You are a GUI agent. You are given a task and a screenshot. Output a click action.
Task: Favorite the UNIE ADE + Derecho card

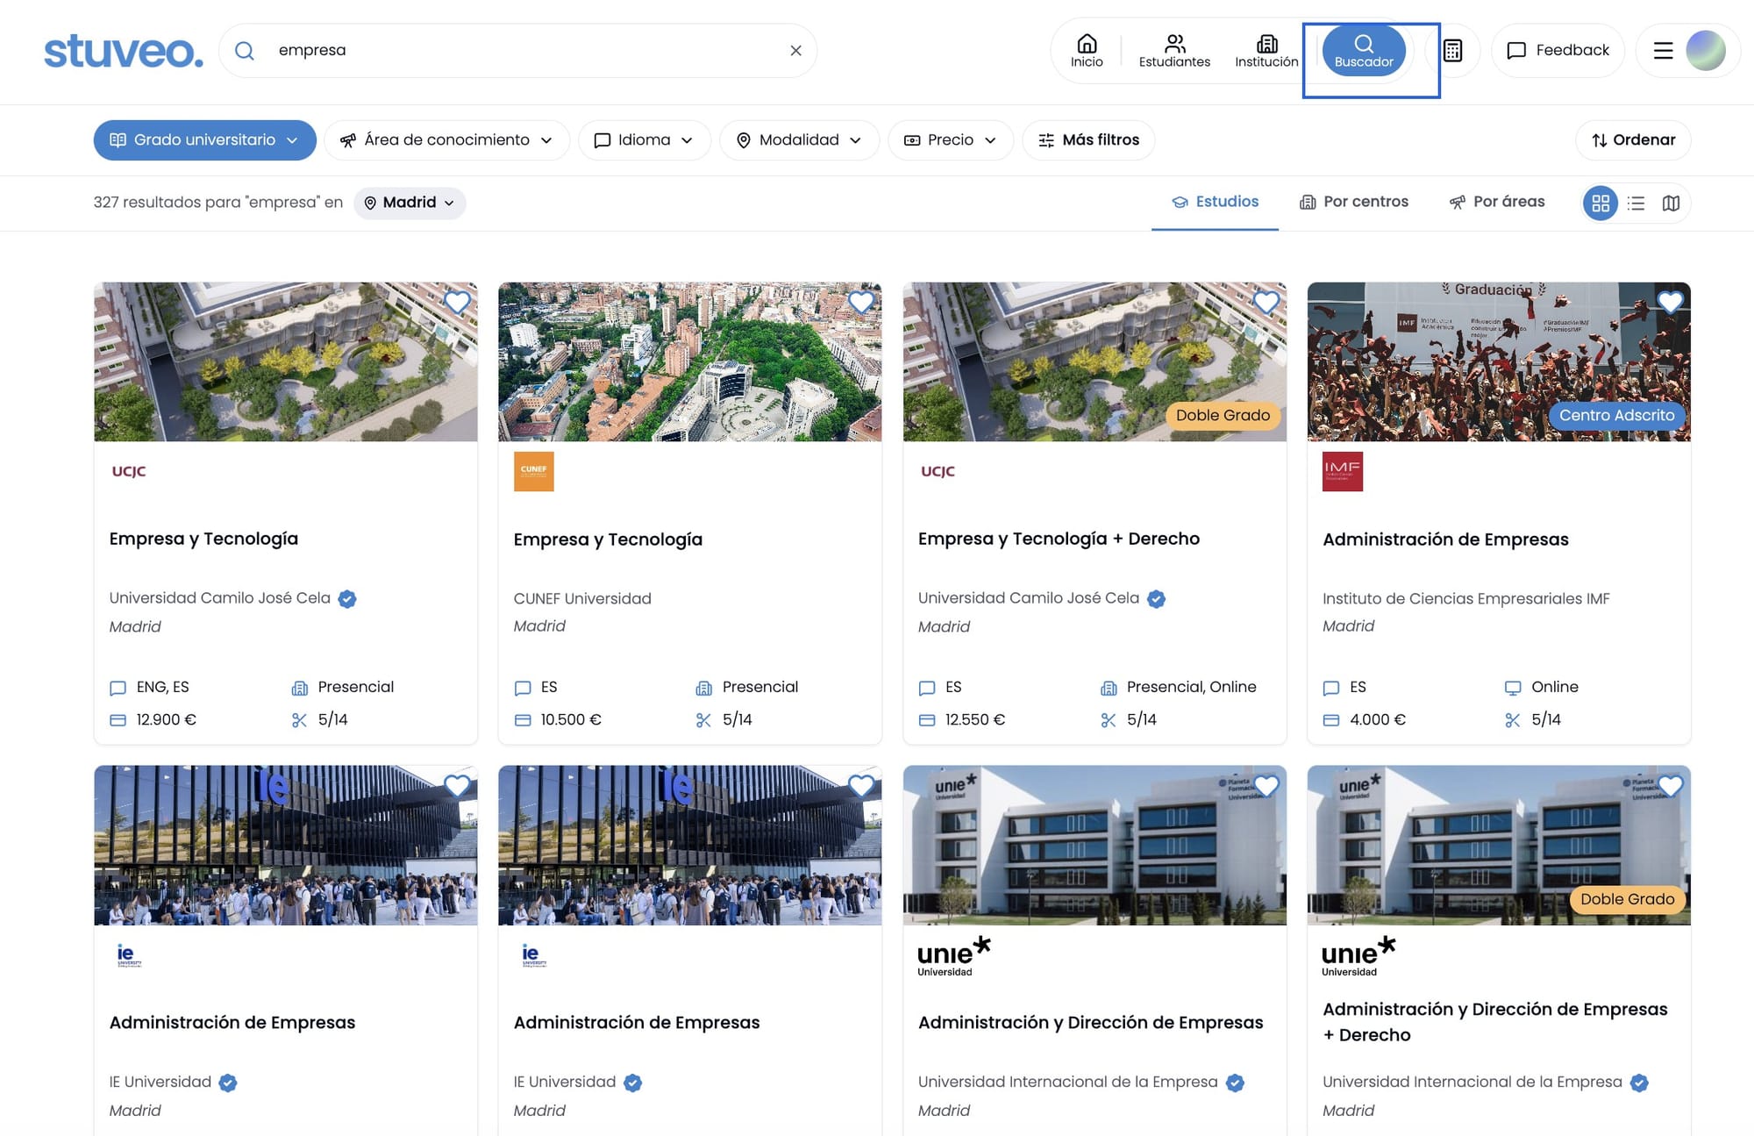[1670, 786]
